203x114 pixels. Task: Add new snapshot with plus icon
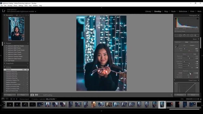coord(28,63)
